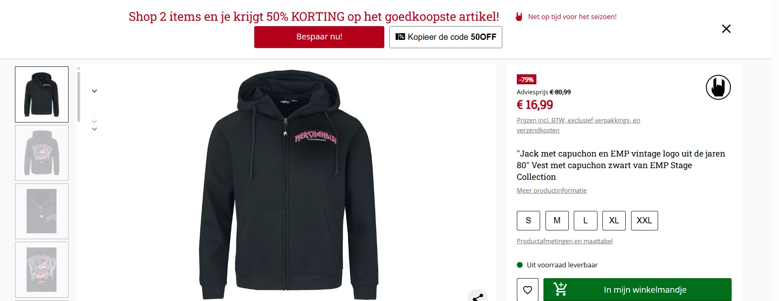The height and width of the screenshot is (301, 779).
Task: Add item to wishlist with heart icon
Action: point(528,290)
